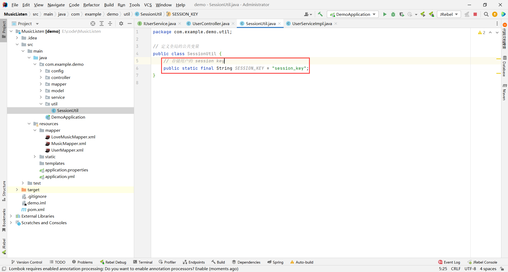Open Maven tool window
The height and width of the screenshot is (272, 508).
click(505, 92)
